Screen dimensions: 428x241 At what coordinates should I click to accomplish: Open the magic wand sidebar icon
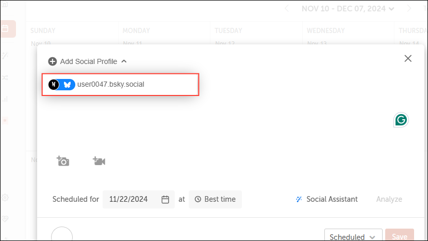pos(5,55)
